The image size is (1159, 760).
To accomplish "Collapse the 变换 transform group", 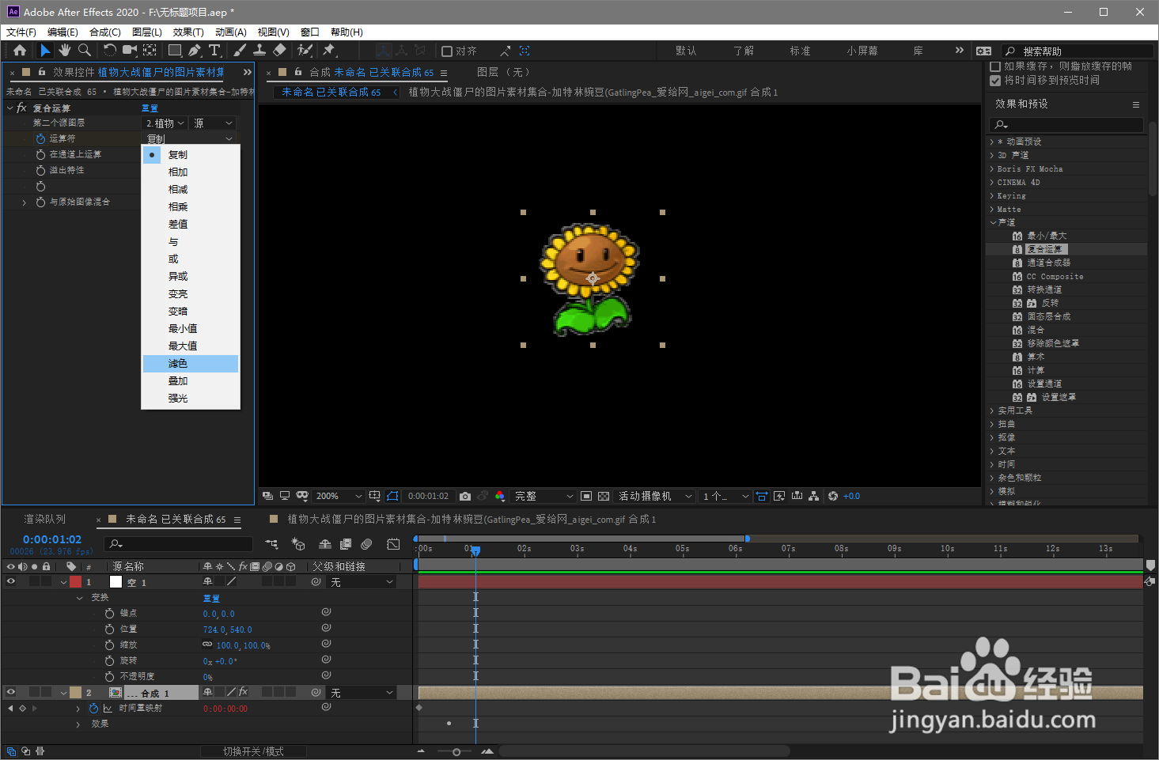I will point(80,598).
